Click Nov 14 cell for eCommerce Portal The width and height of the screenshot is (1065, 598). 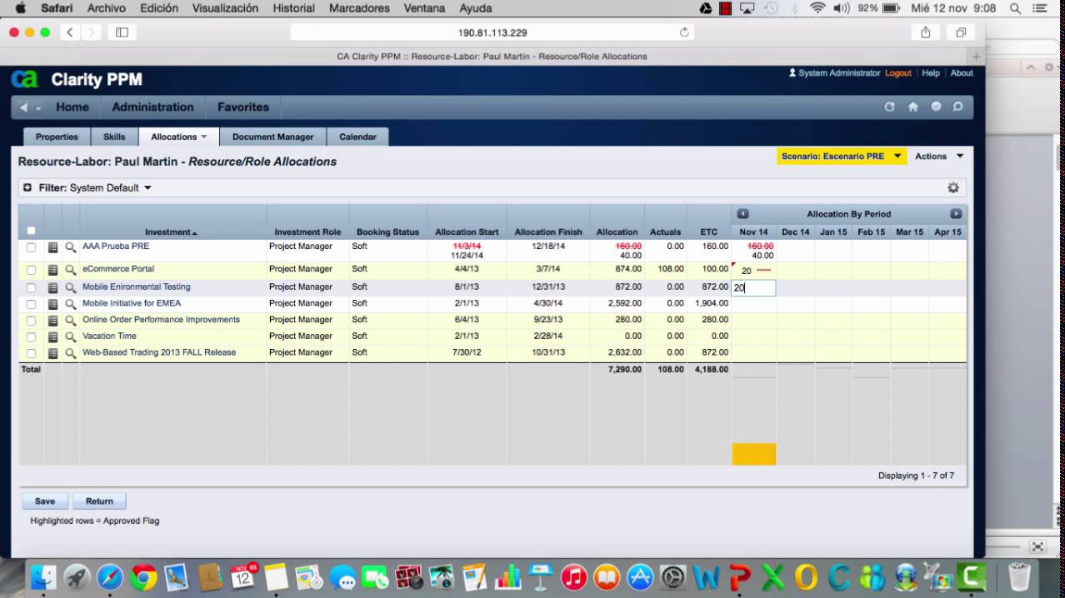[x=753, y=271]
